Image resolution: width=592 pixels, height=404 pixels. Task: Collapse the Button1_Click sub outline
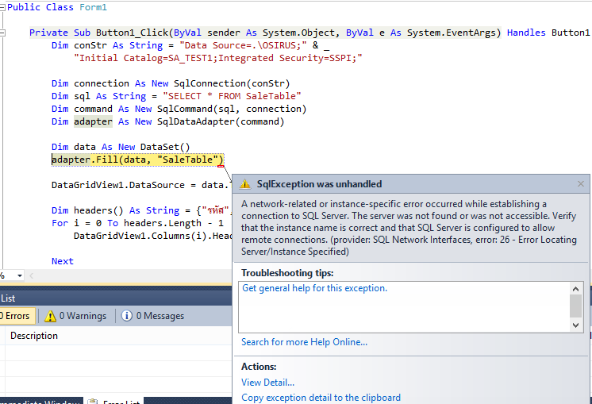pos(2,33)
